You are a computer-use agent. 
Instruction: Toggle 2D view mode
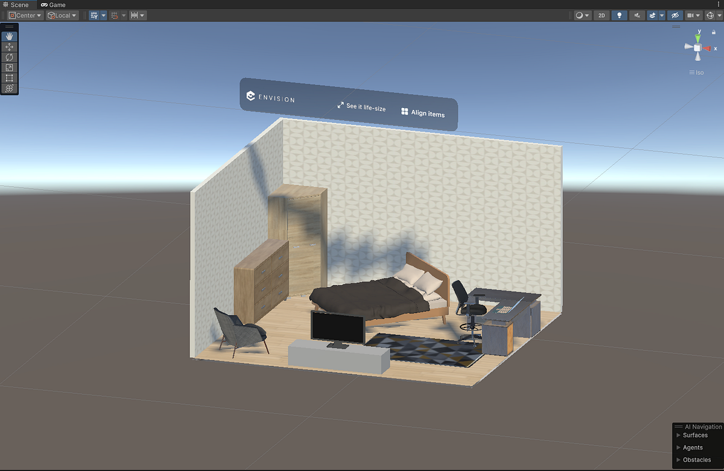[x=601, y=15]
